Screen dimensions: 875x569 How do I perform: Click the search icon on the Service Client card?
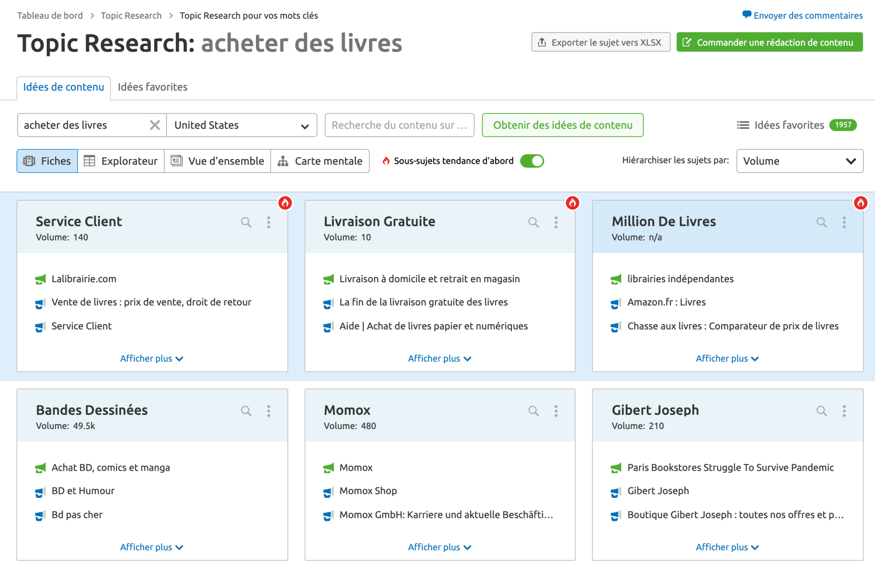(x=246, y=222)
